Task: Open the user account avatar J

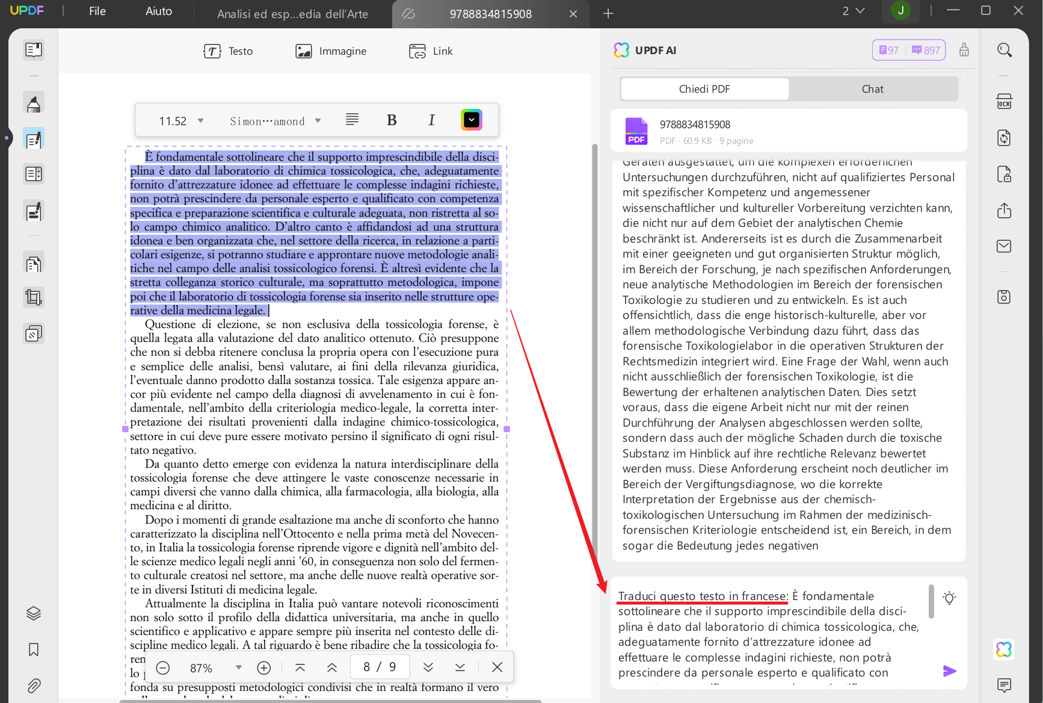Action: [x=900, y=10]
